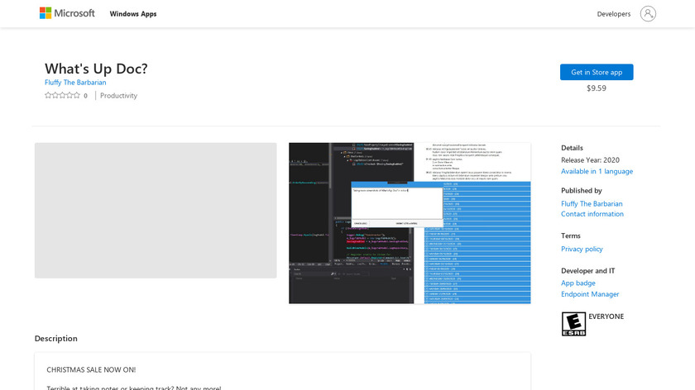
Task: Open the Developers header link
Action: (613, 14)
